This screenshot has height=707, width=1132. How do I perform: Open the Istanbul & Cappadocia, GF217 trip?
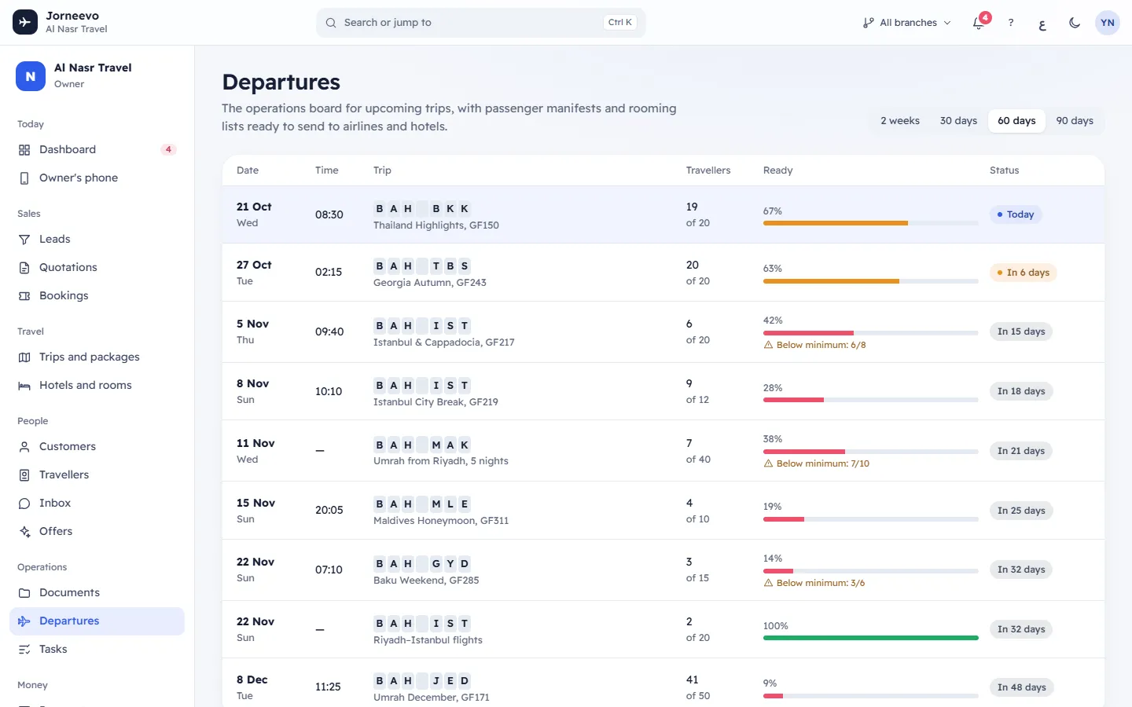pyautogui.click(x=444, y=343)
